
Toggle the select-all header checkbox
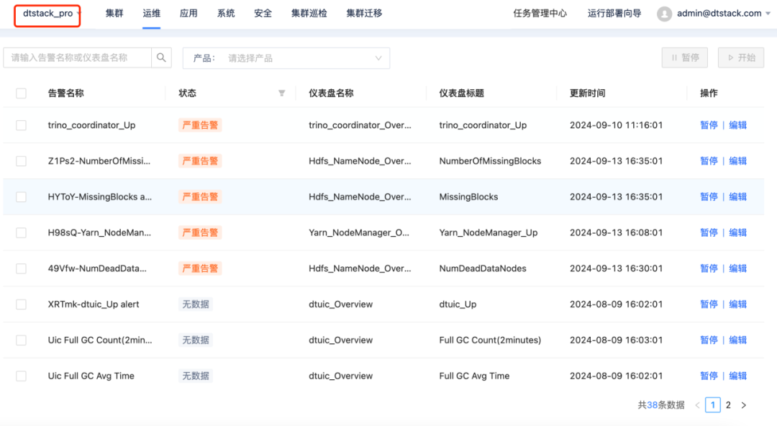22,93
